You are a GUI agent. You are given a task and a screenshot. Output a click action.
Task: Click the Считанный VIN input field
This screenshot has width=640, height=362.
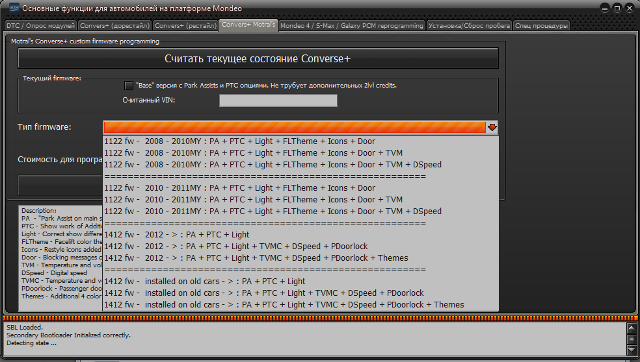(x=278, y=101)
